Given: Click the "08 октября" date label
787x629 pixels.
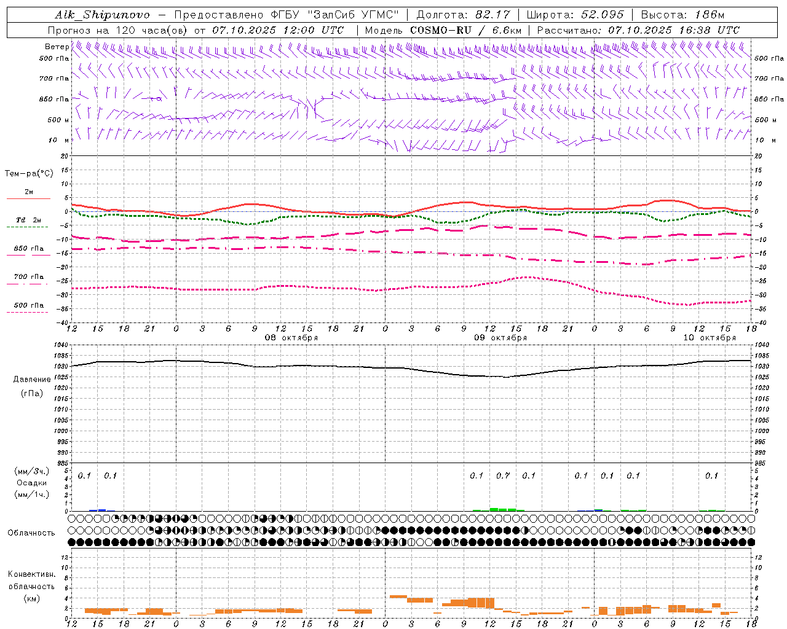Looking at the screenshot, I should pyautogui.click(x=291, y=338).
